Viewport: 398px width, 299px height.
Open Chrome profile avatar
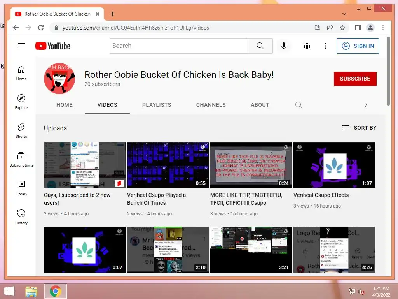click(370, 28)
